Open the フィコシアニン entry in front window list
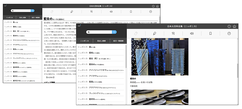Viewport: 242px width, 109px height. click(x=101, y=93)
